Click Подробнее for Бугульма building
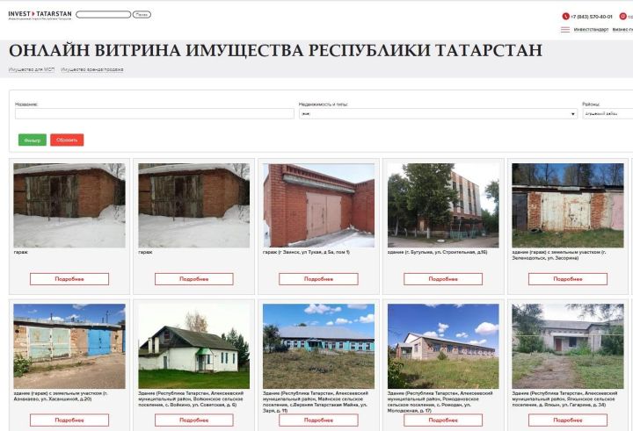Viewport: 633px width, 431px height. 443,279
